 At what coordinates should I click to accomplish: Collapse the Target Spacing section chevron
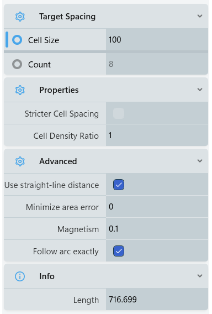(x=200, y=16)
